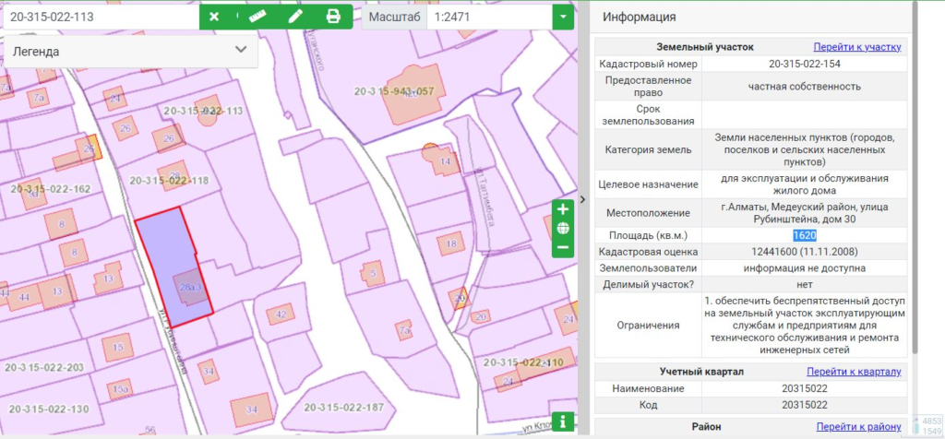Collapse the information side panel arrow
This screenshot has width=945, height=439.
[582, 199]
